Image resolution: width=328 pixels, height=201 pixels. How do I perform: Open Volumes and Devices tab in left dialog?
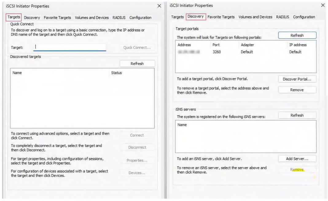(x=92, y=18)
